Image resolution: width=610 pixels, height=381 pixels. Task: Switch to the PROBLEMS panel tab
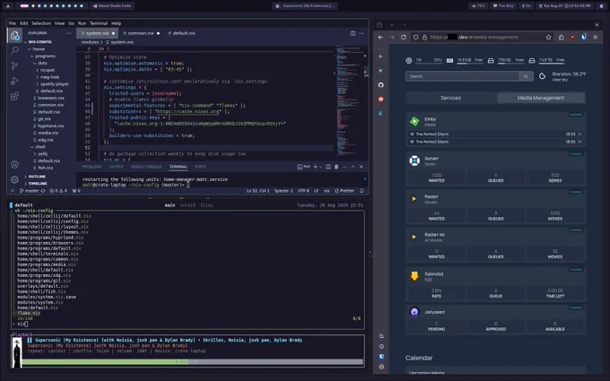tap(92, 167)
